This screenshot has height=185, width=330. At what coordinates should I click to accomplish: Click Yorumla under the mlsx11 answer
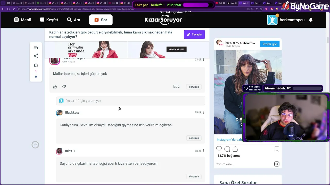[194, 87]
